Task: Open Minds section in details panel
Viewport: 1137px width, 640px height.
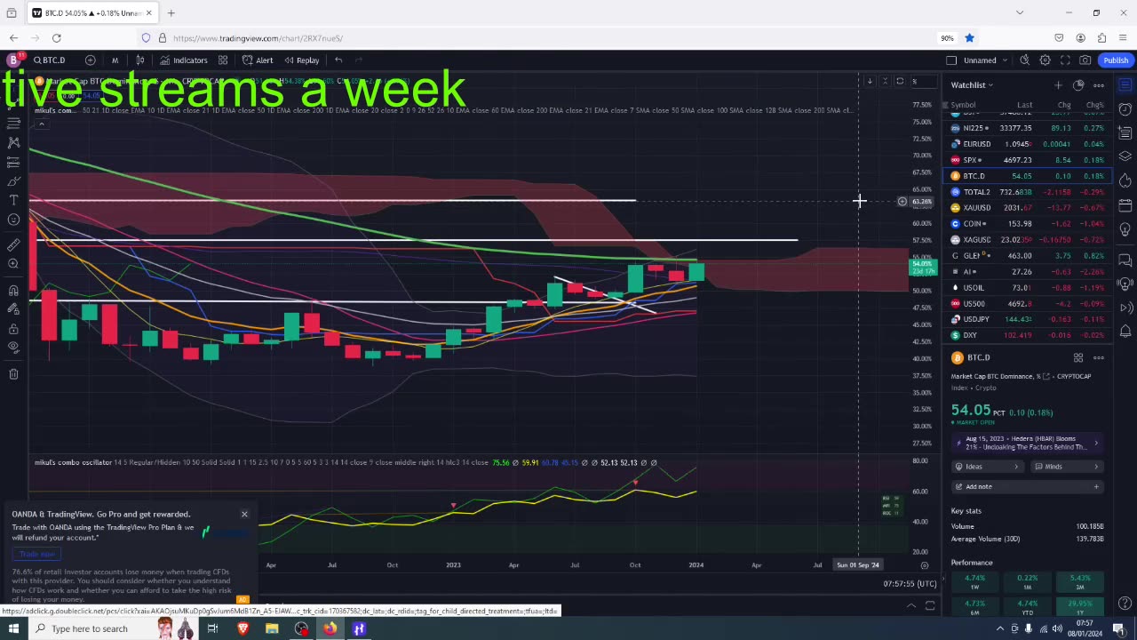Action: (1066, 467)
